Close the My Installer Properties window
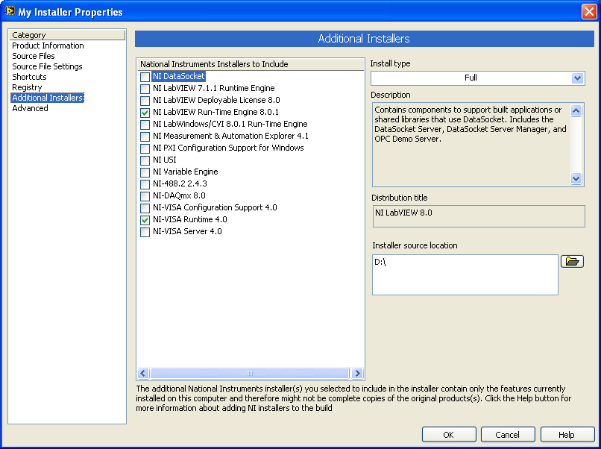Image resolution: width=601 pixels, height=449 pixels. (589, 11)
